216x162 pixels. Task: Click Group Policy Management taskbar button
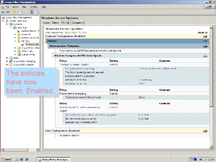tap(54, 159)
